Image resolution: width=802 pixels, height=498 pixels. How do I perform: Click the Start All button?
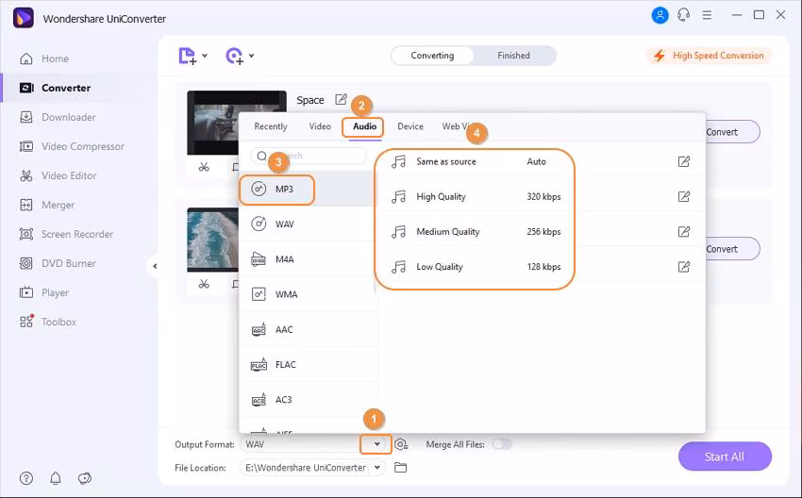point(725,456)
